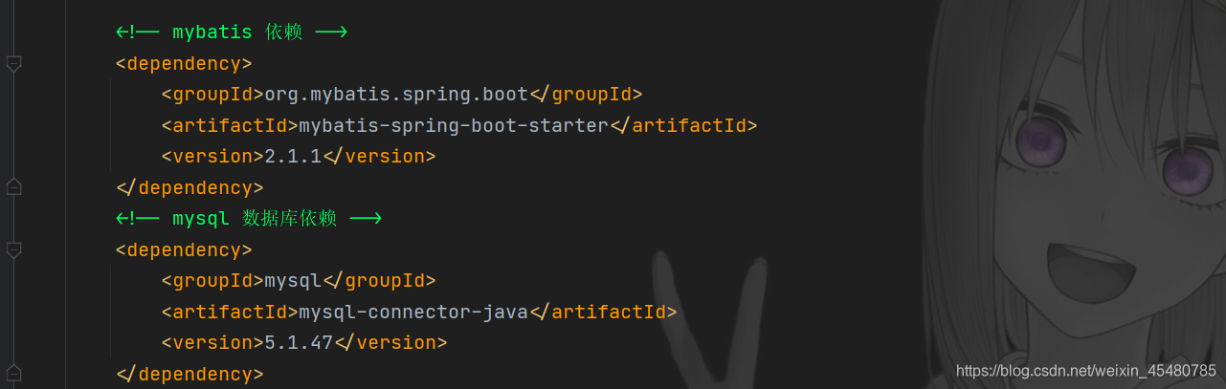Click closing dependency tag after version 2.1.1
Image resolution: width=1226 pixels, height=389 pixels.
[x=189, y=187]
